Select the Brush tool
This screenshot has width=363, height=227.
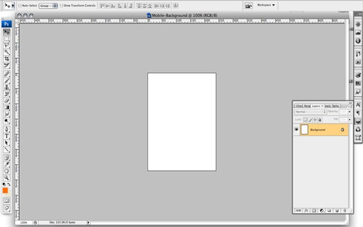tap(7, 81)
